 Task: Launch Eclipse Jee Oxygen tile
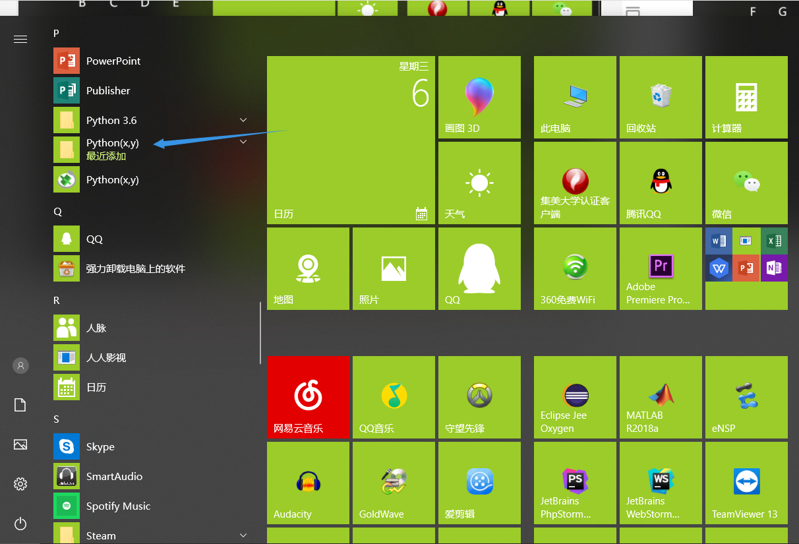(x=575, y=397)
